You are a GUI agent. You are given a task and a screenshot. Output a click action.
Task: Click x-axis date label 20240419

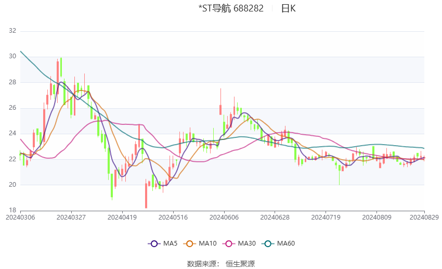point(122,217)
